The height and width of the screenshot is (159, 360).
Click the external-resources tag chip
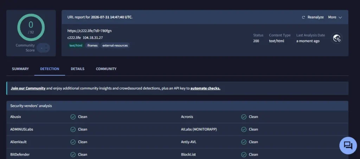[x=115, y=46]
